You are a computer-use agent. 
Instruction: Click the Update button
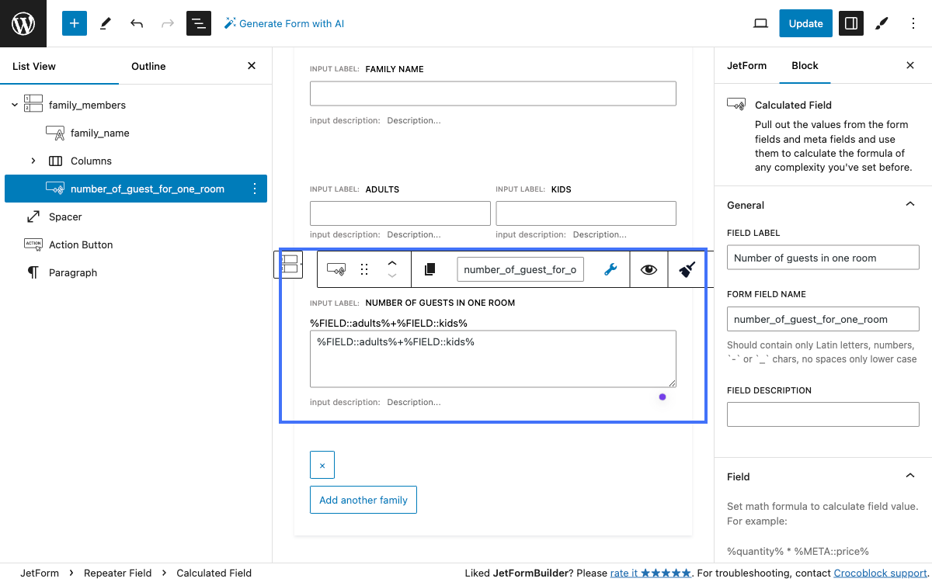point(805,23)
